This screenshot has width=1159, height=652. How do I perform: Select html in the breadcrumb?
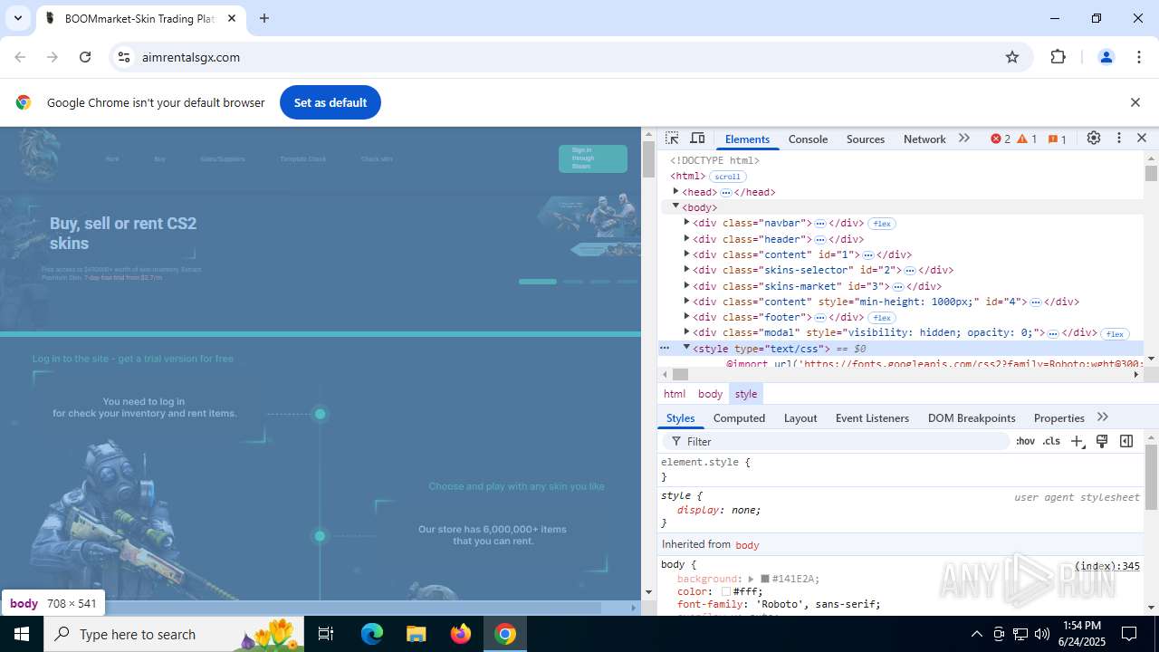click(x=675, y=394)
